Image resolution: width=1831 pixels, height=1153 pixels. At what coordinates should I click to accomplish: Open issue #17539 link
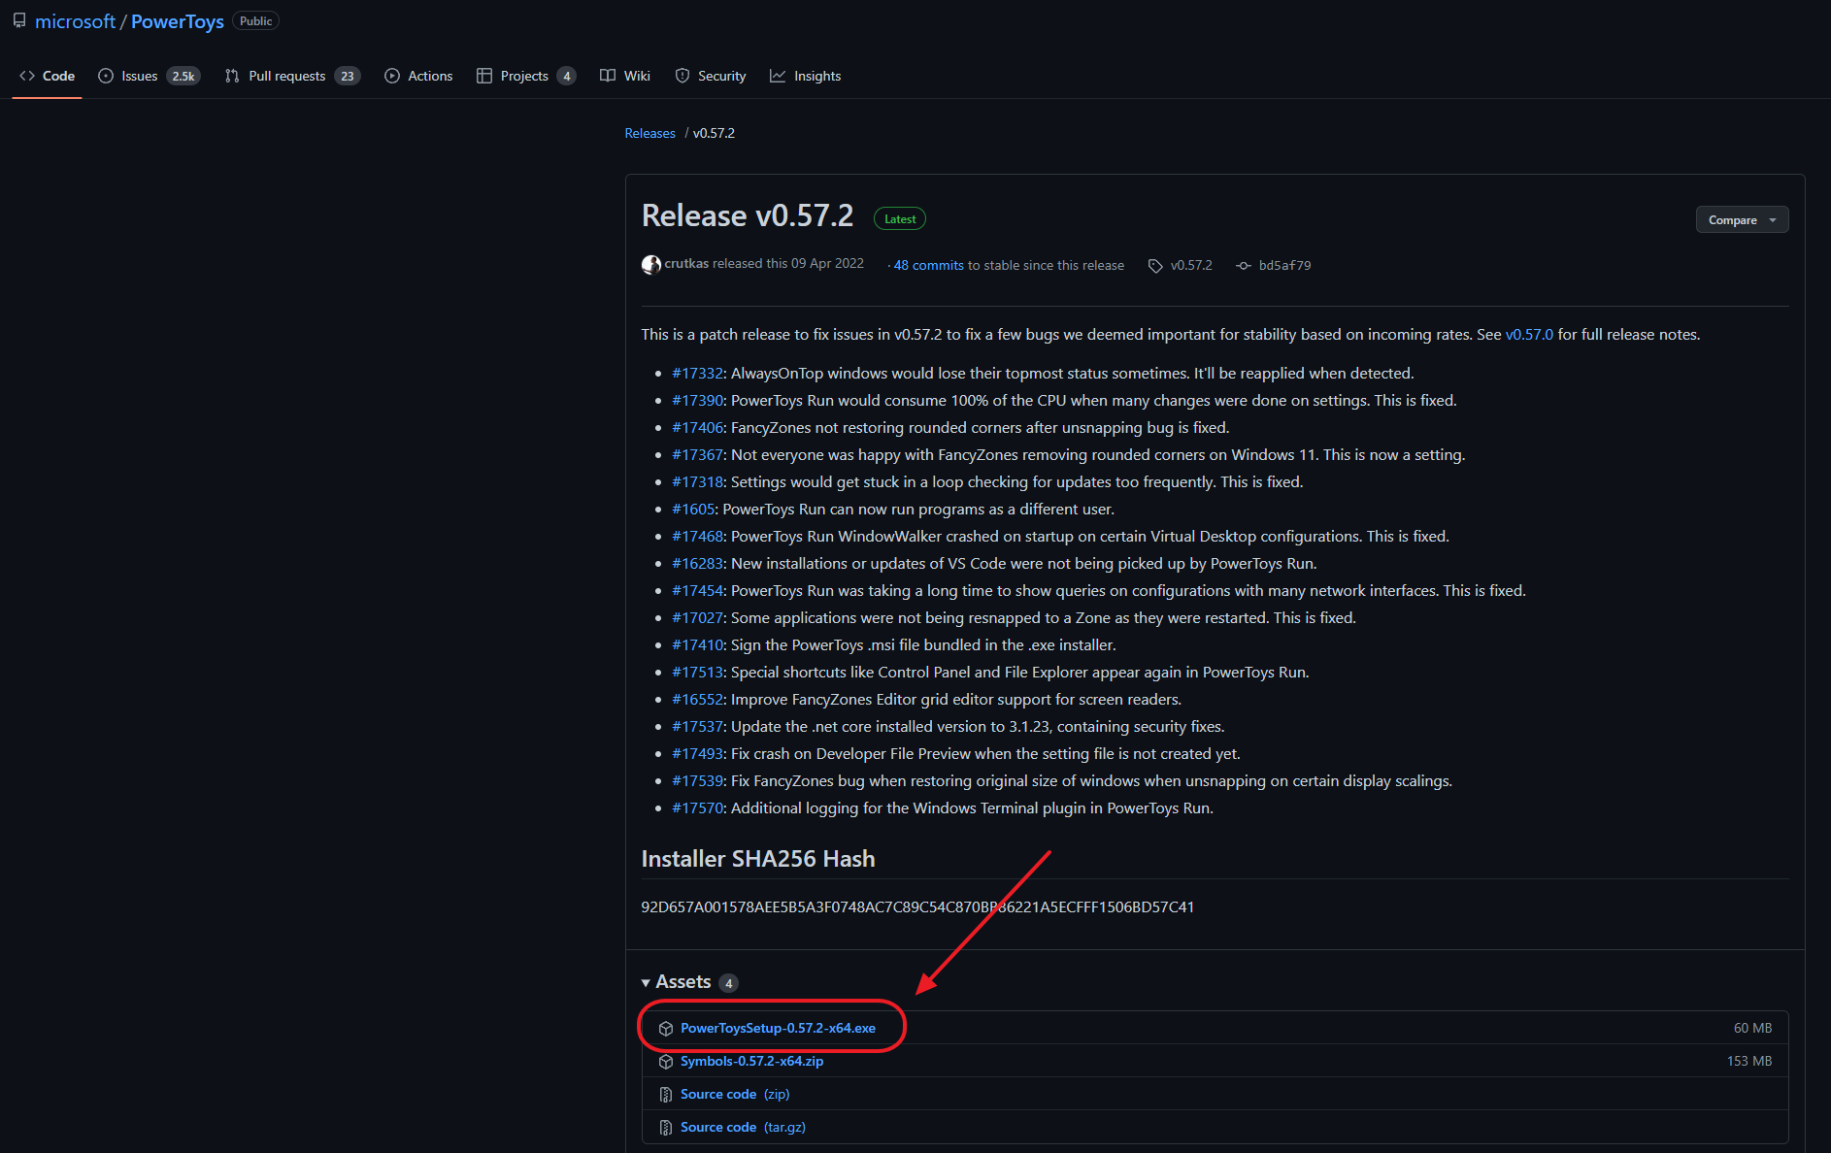(698, 780)
